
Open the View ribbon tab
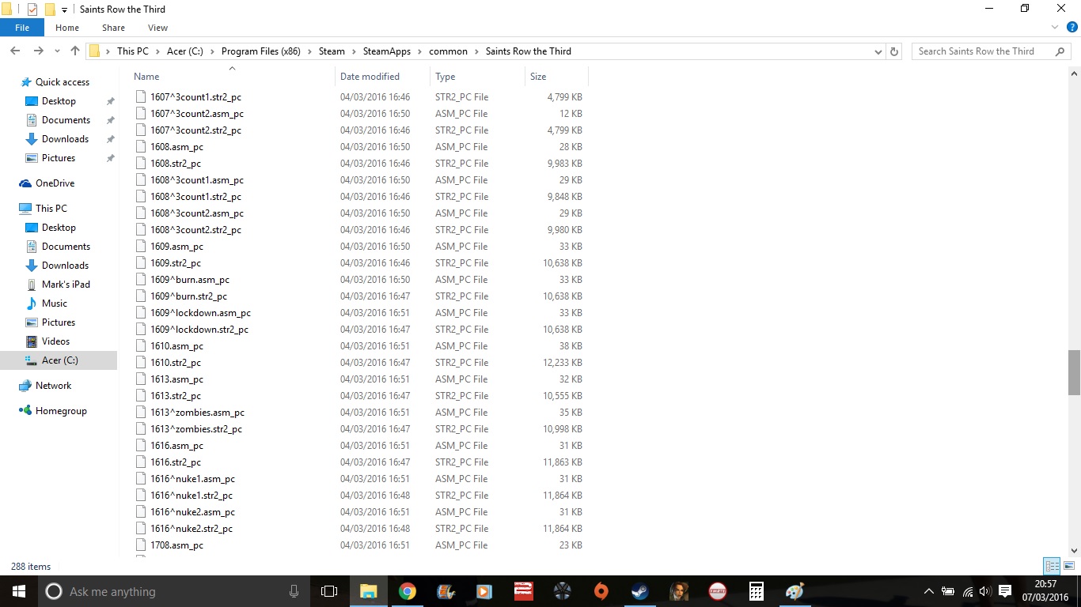(157, 28)
